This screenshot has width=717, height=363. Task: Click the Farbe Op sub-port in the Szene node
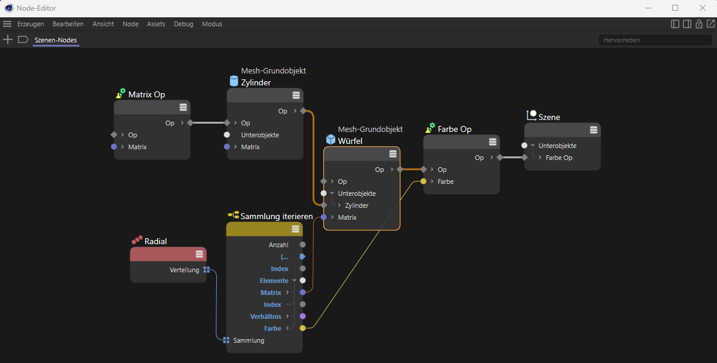click(x=524, y=158)
